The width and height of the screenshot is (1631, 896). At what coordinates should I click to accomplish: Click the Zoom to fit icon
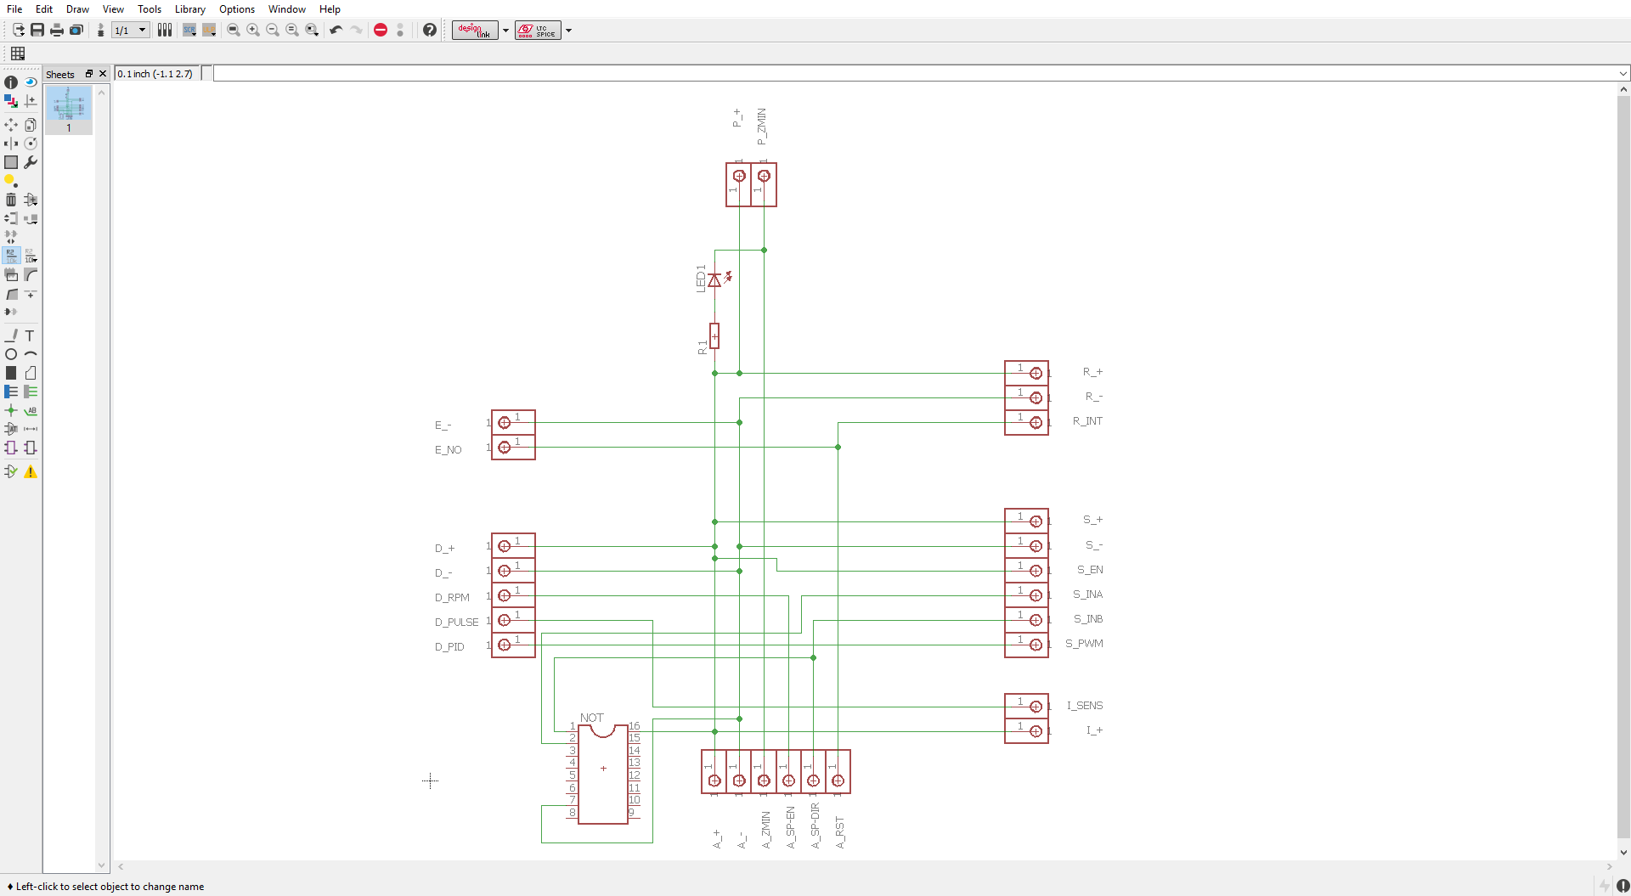[x=232, y=30]
